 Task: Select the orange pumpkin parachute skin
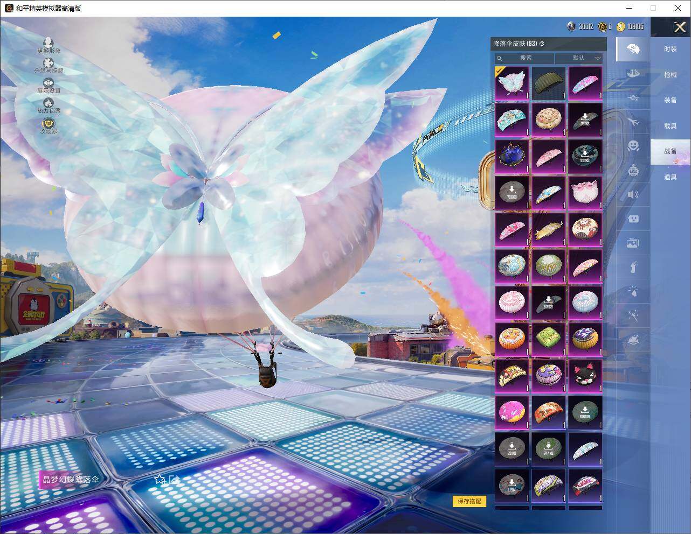pos(512,339)
